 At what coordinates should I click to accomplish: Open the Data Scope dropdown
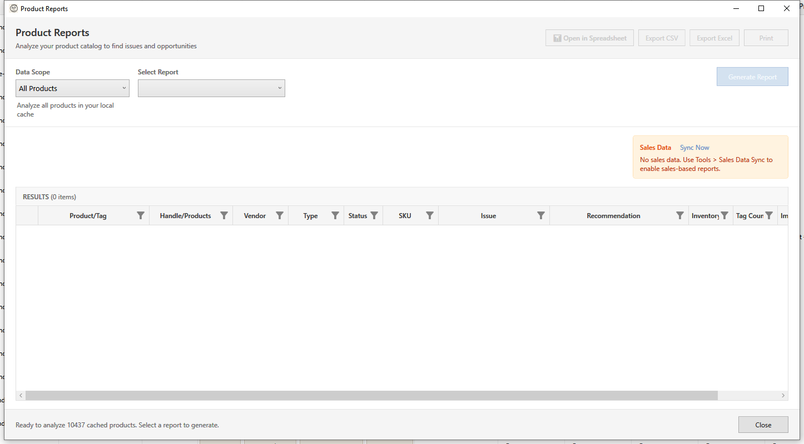click(x=72, y=88)
